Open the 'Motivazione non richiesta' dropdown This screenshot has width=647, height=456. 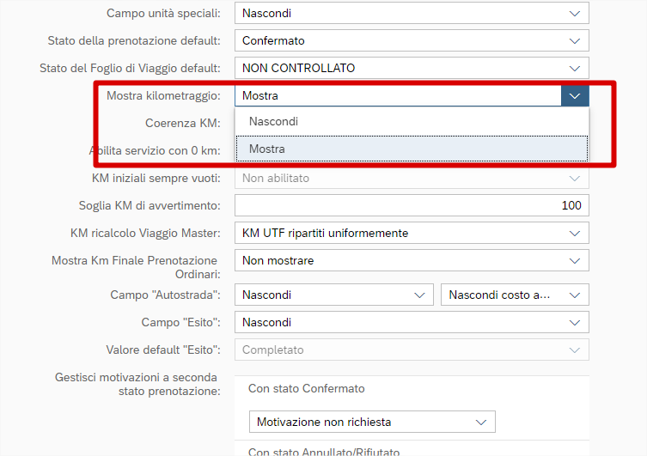pos(371,422)
